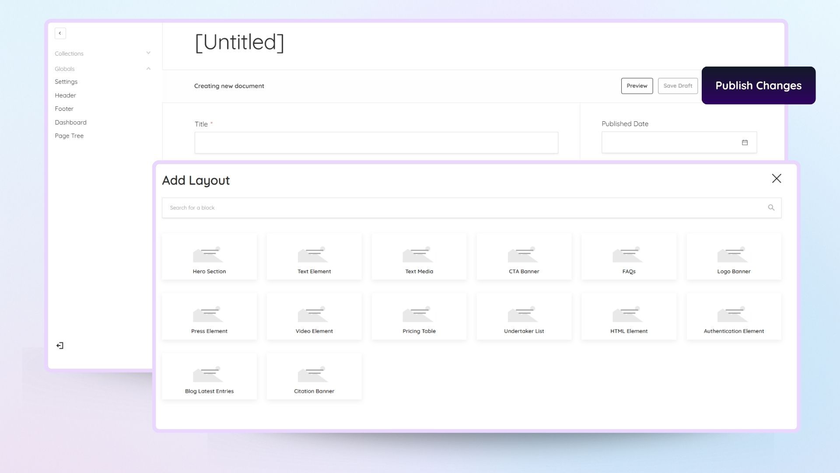The image size is (840, 473).
Task: Click the Save Draft button
Action: pyautogui.click(x=678, y=86)
